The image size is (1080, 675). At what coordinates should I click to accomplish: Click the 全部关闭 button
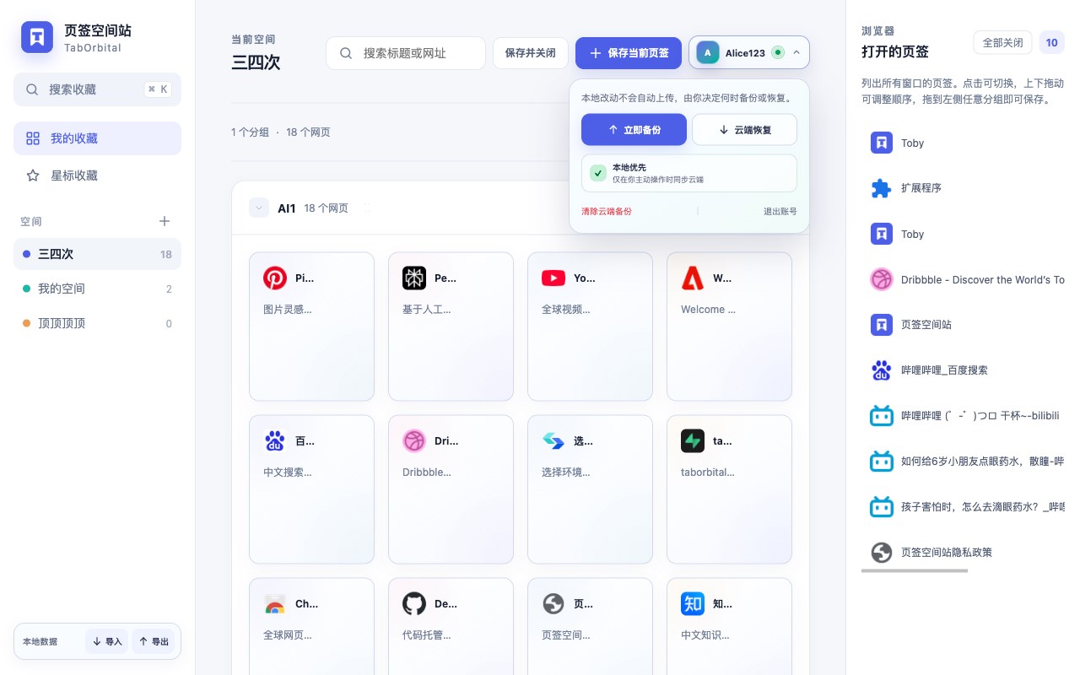pyautogui.click(x=1002, y=42)
